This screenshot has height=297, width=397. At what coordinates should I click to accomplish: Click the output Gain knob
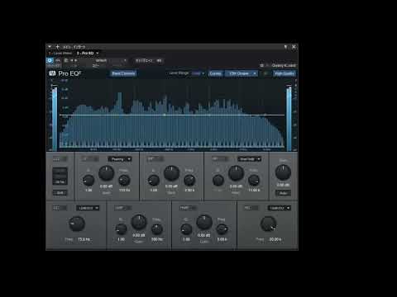pos(283,172)
